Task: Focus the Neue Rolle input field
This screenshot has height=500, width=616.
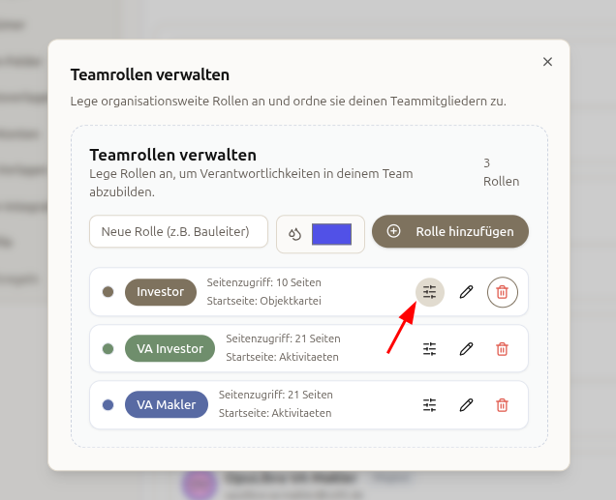Action: (179, 231)
